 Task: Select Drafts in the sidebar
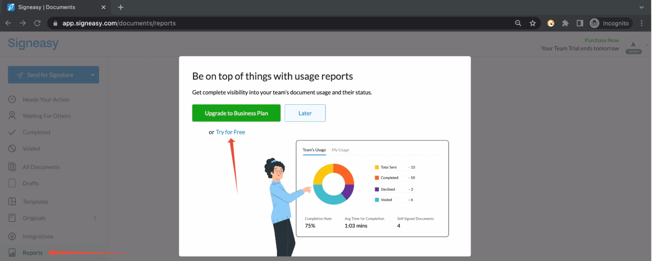coord(31,183)
